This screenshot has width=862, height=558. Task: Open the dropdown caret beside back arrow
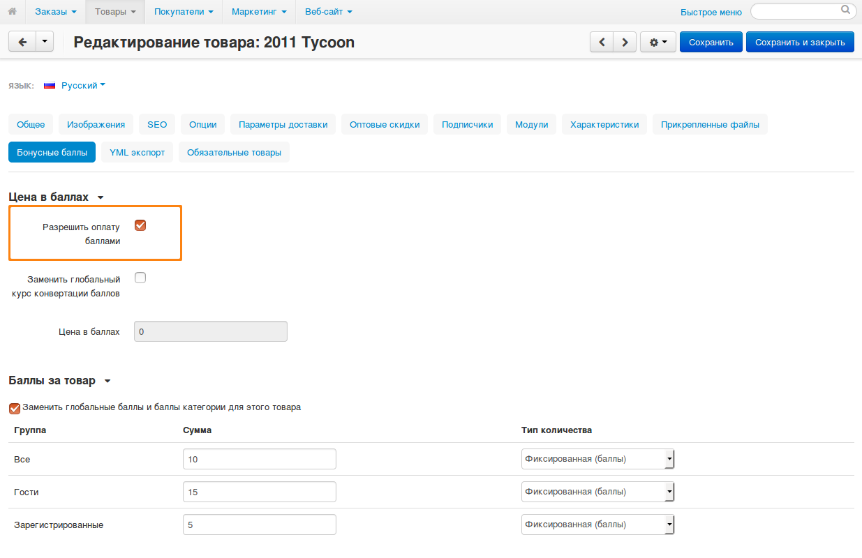pyautogui.click(x=44, y=42)
